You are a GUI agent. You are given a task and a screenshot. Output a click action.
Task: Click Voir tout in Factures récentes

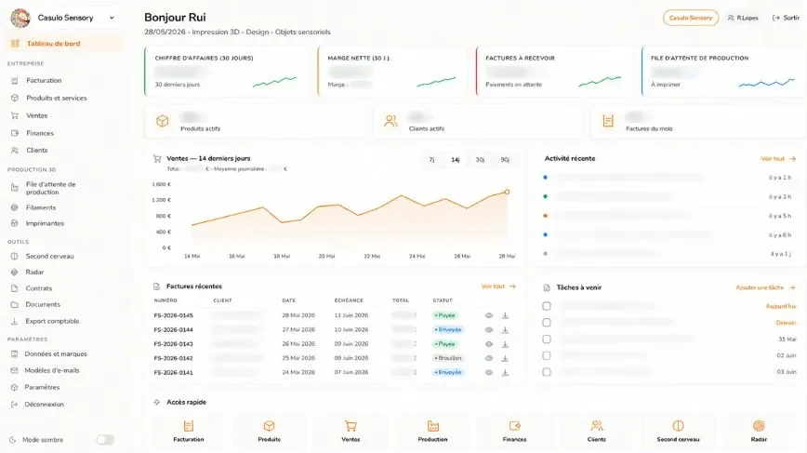pos(498,286)
